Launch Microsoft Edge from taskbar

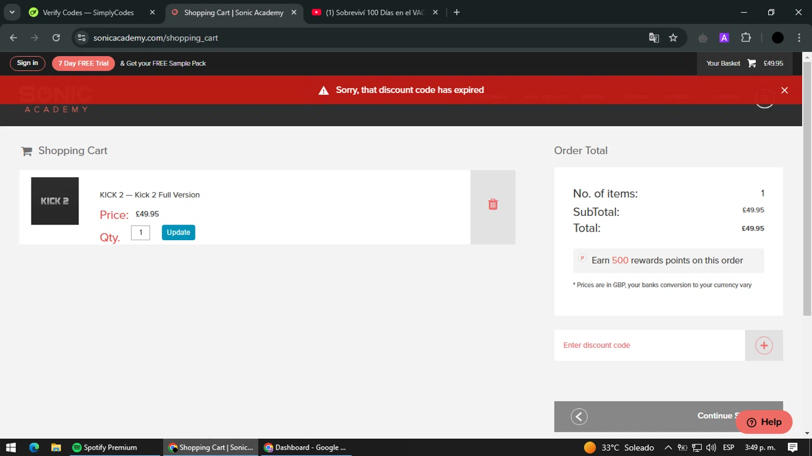coord(34,447)
